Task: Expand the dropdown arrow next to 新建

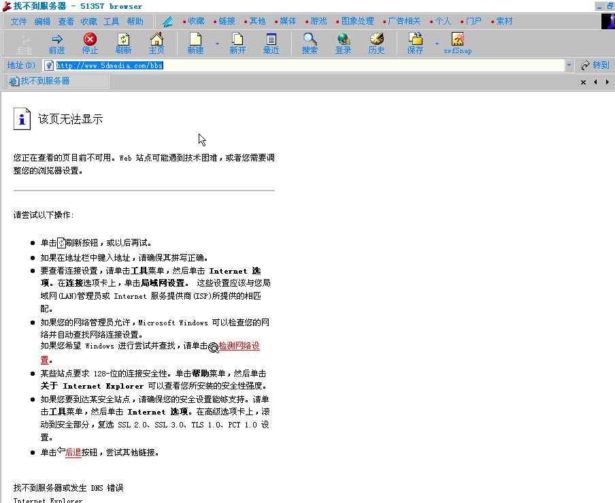Action: (x=217, y=44)
